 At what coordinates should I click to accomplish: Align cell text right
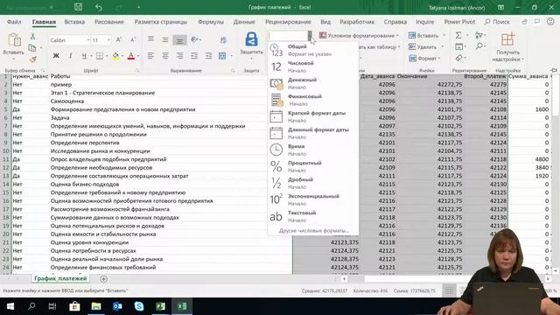[x=179, y=56]
